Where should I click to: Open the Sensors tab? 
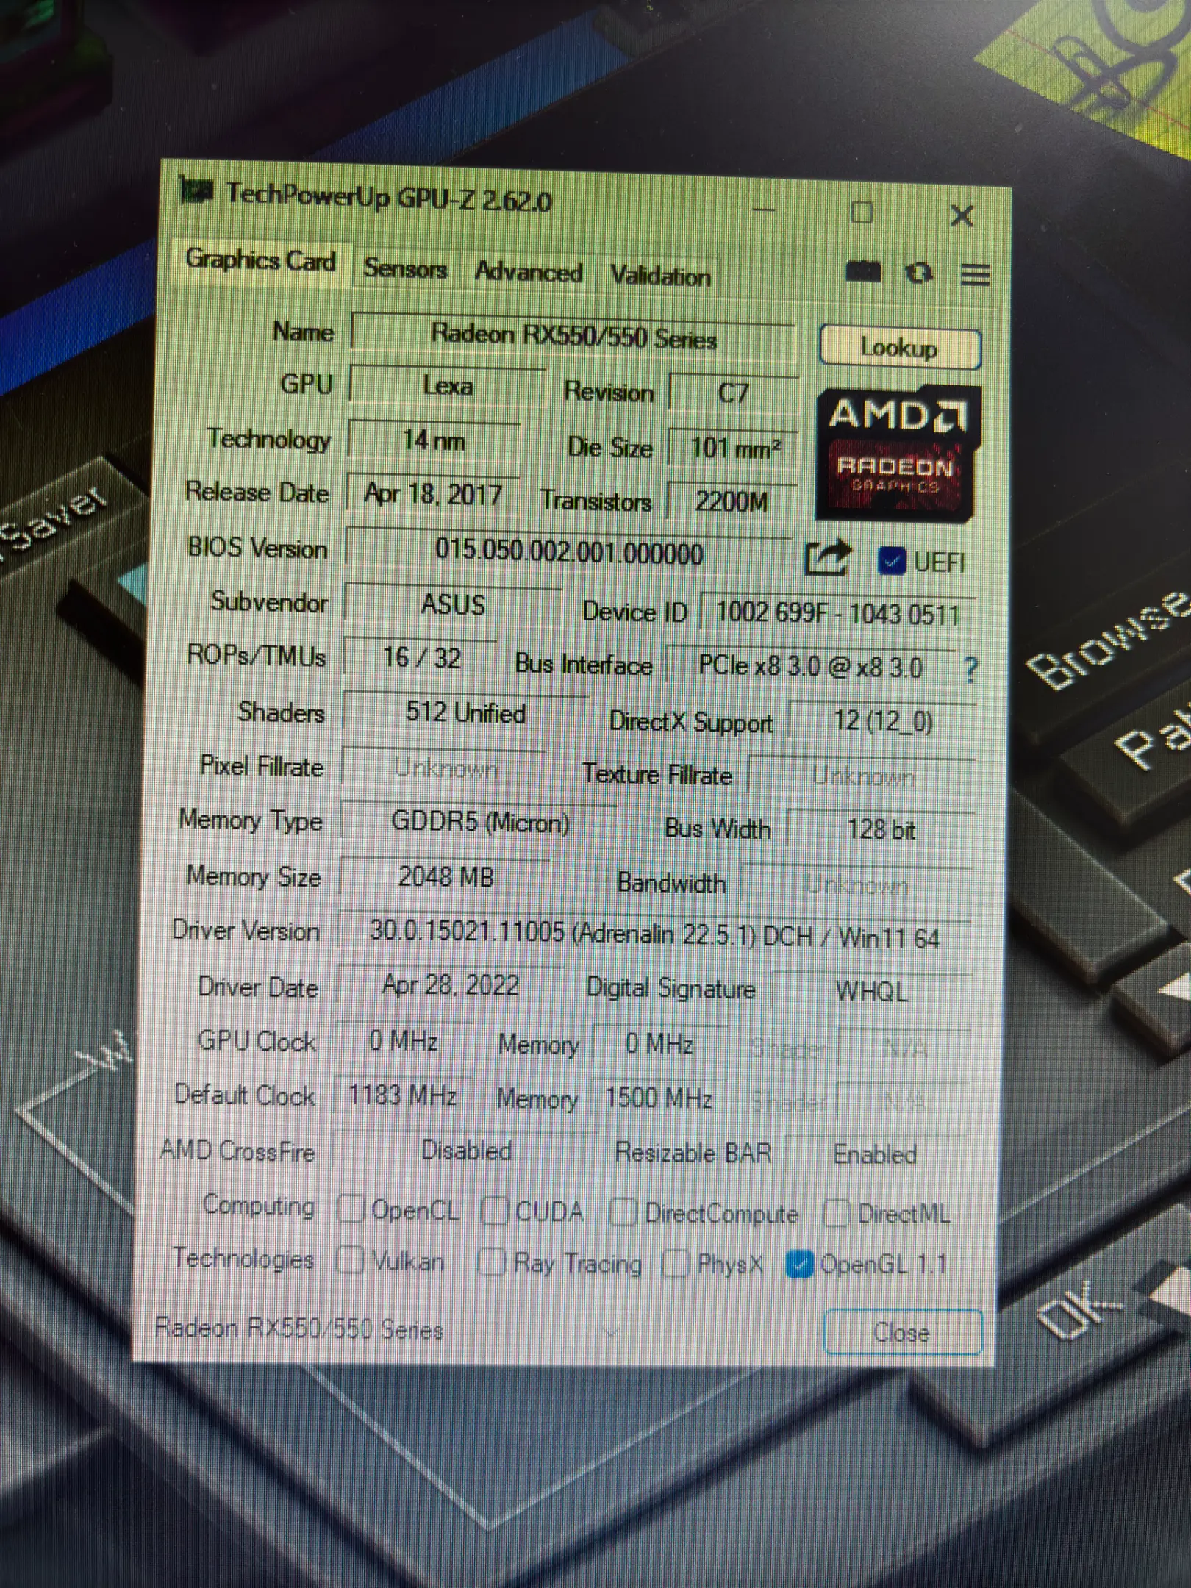tap(405, 268)
